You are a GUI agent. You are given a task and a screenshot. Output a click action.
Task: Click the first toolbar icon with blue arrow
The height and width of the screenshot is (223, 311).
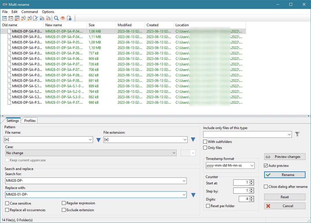click(x=4, y=18)
